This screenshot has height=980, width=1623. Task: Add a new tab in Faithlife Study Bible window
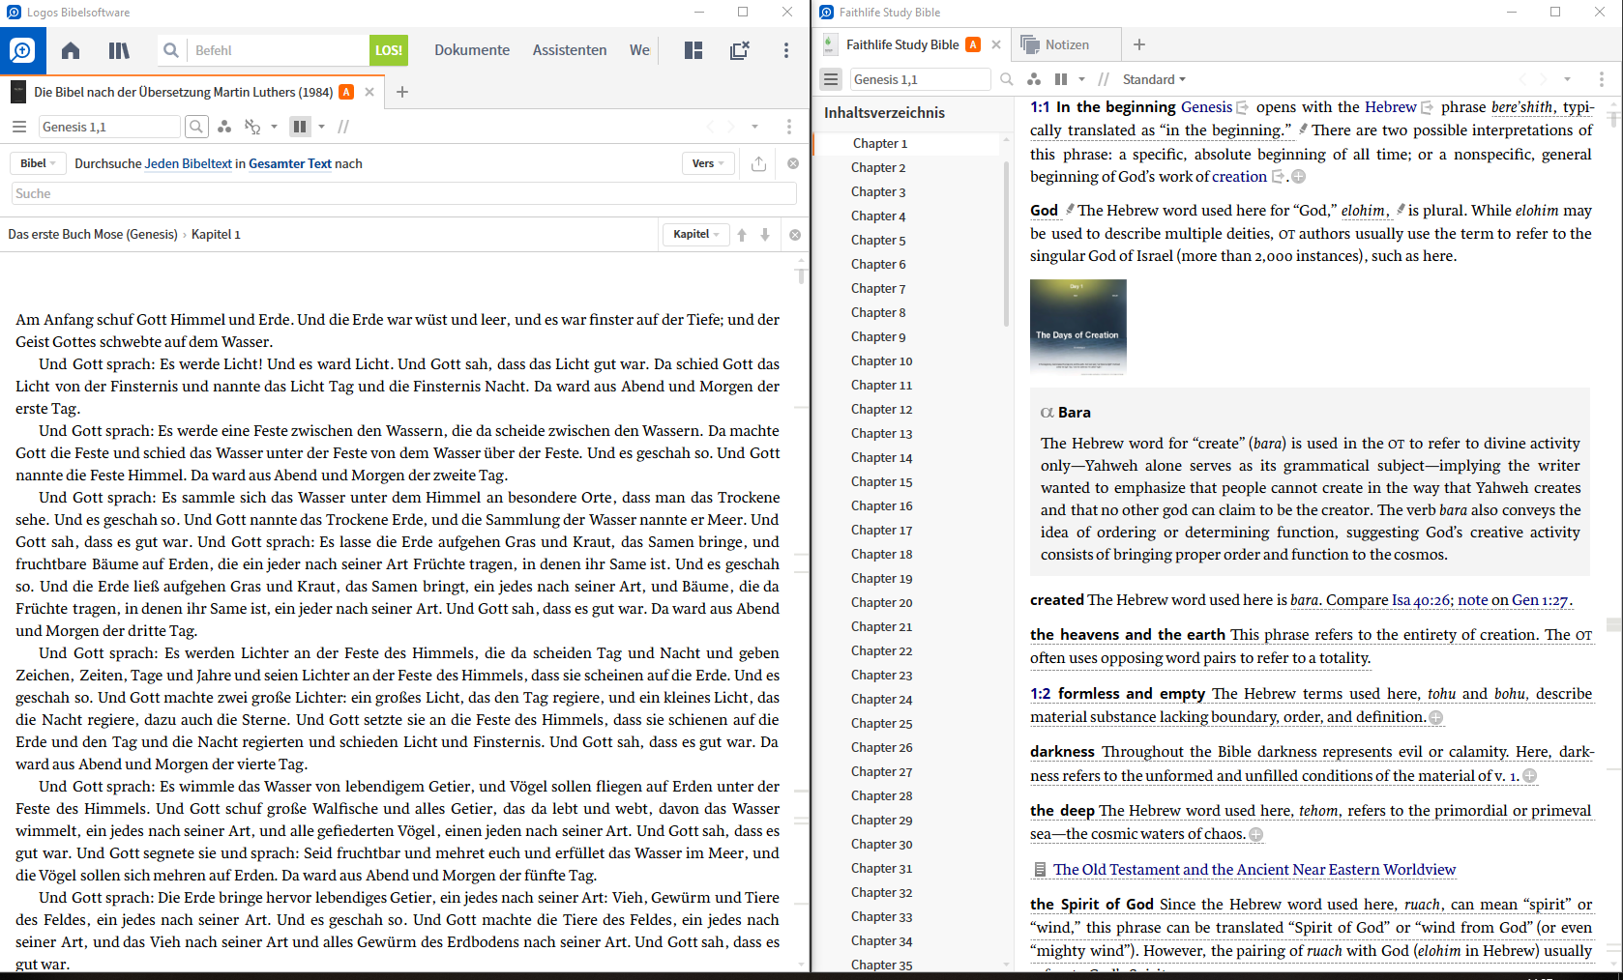[1139, 44]
